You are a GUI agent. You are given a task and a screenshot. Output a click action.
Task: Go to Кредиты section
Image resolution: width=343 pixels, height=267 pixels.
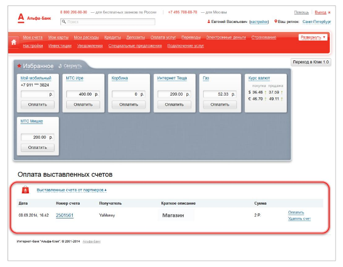[112, 37]
